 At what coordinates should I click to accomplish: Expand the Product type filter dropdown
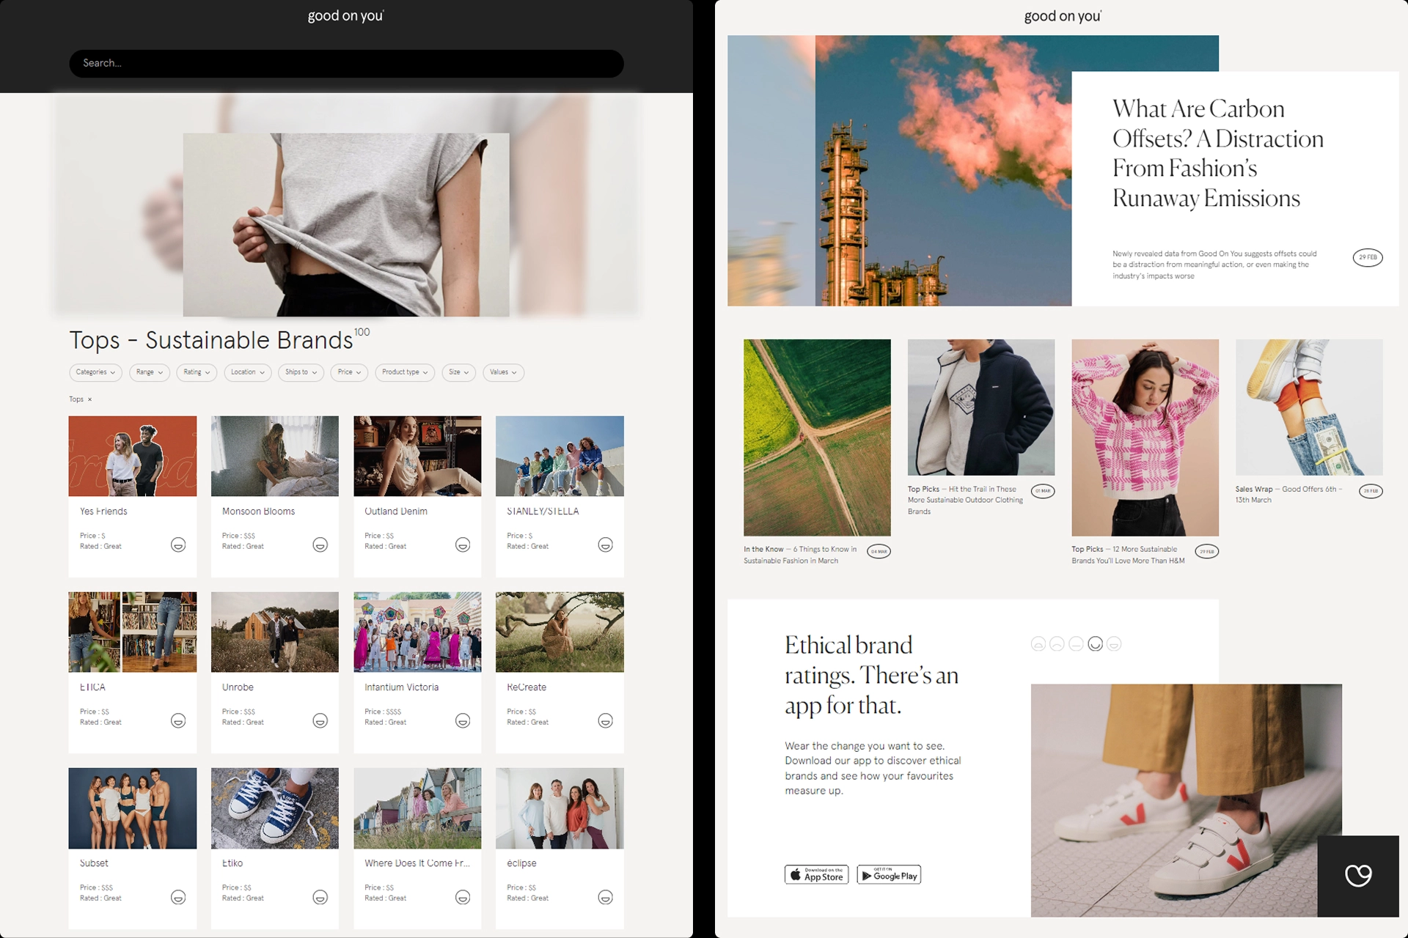pyautogui.click(x=405, y=372)
